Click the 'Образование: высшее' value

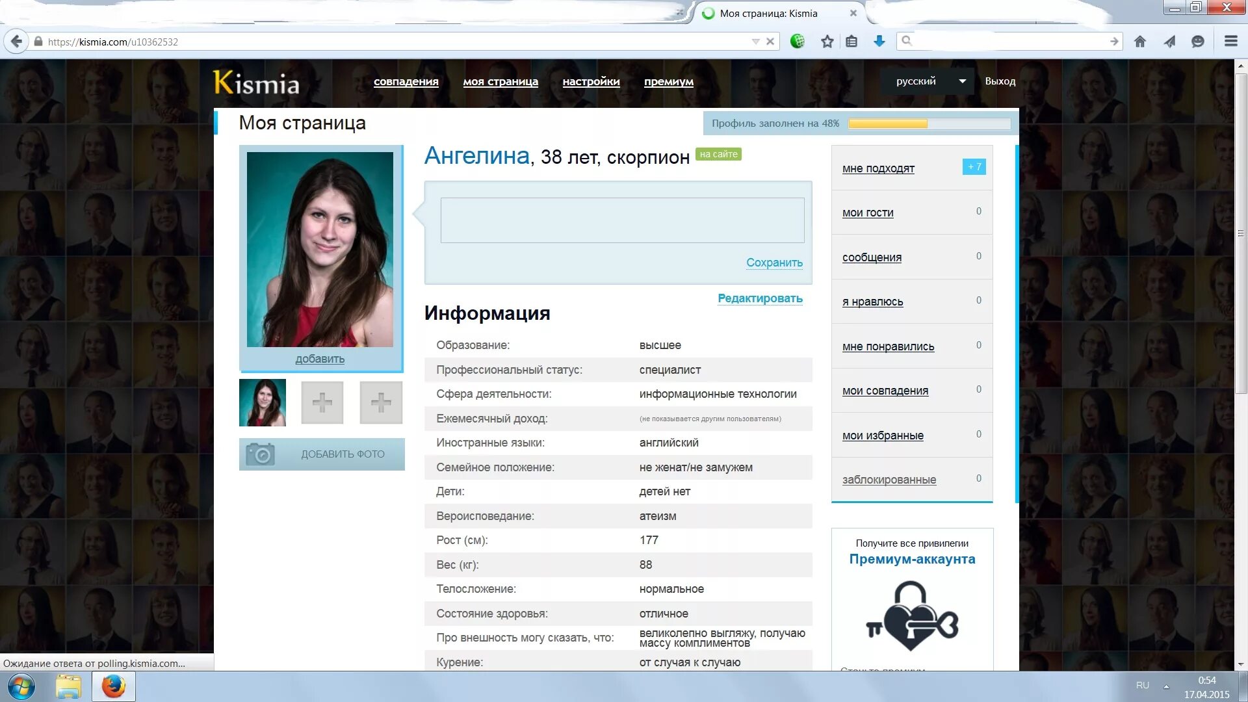(660, 345)
